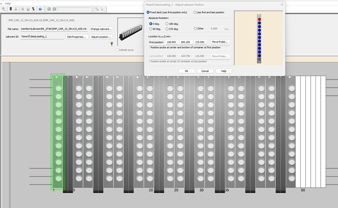The height and width of the screenshot is (208, 338).
Task: Click the second dot, blue, in the preview
Action: (259, 23)
